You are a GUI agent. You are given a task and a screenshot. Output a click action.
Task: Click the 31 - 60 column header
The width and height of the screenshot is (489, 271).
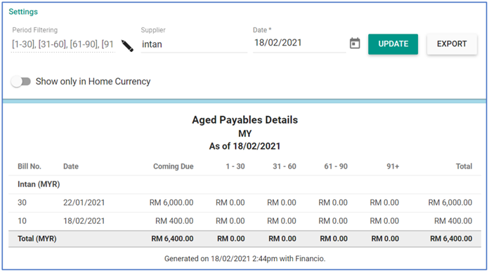pyautogui.click(x=285, y=166)
